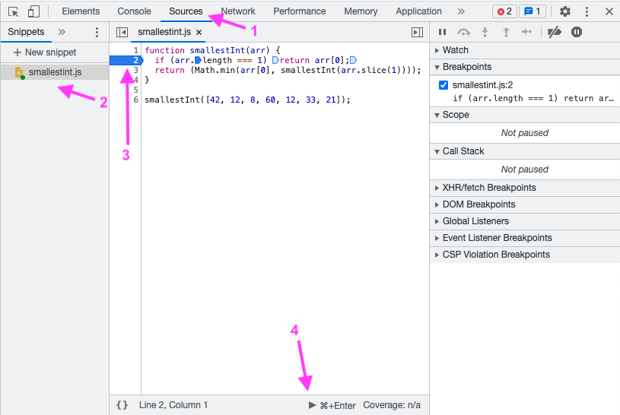Click the number 42 in the array
The image size is (620, 415).
click(x=215, y=100)
